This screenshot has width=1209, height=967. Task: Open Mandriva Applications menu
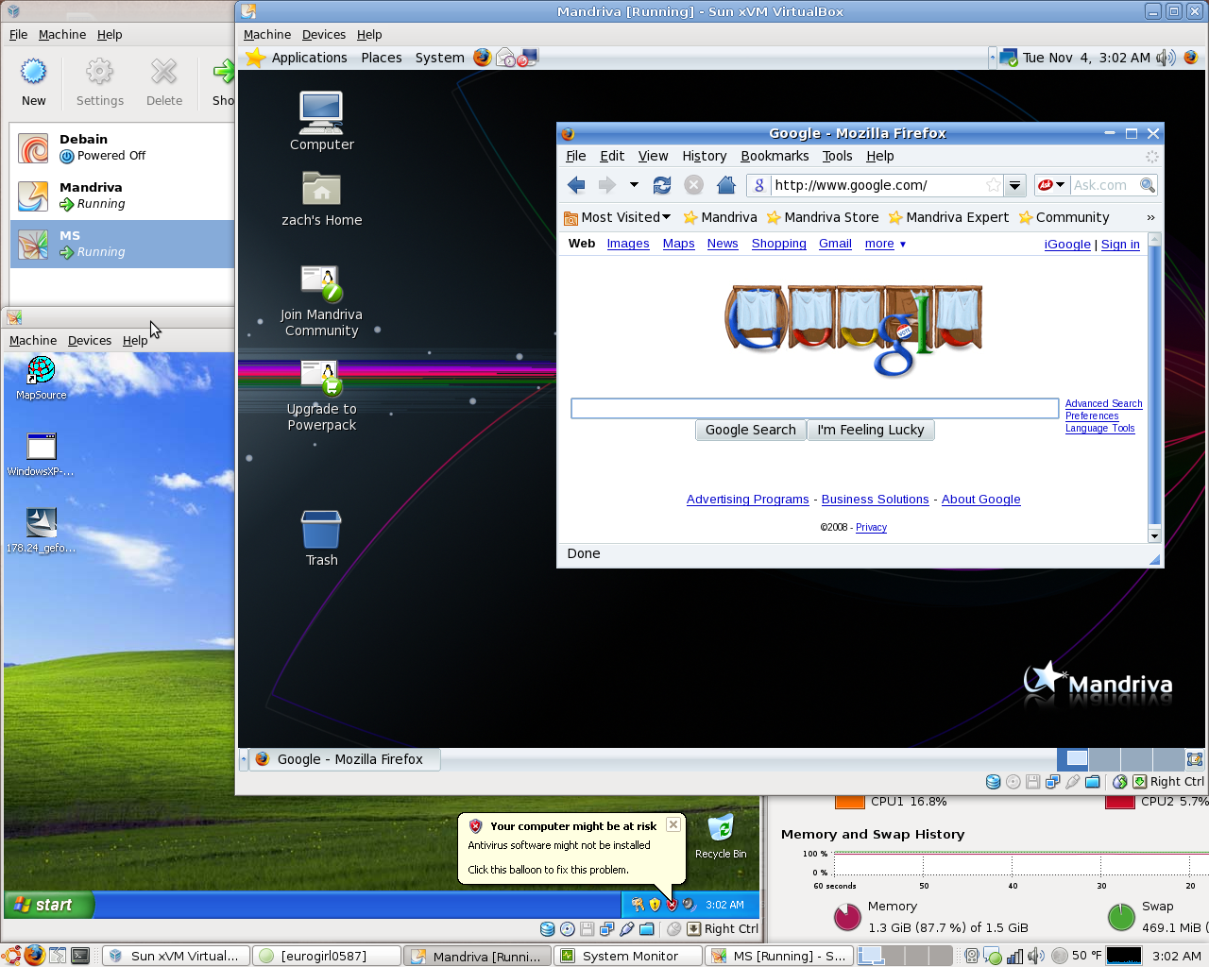(x=310, y=58)
